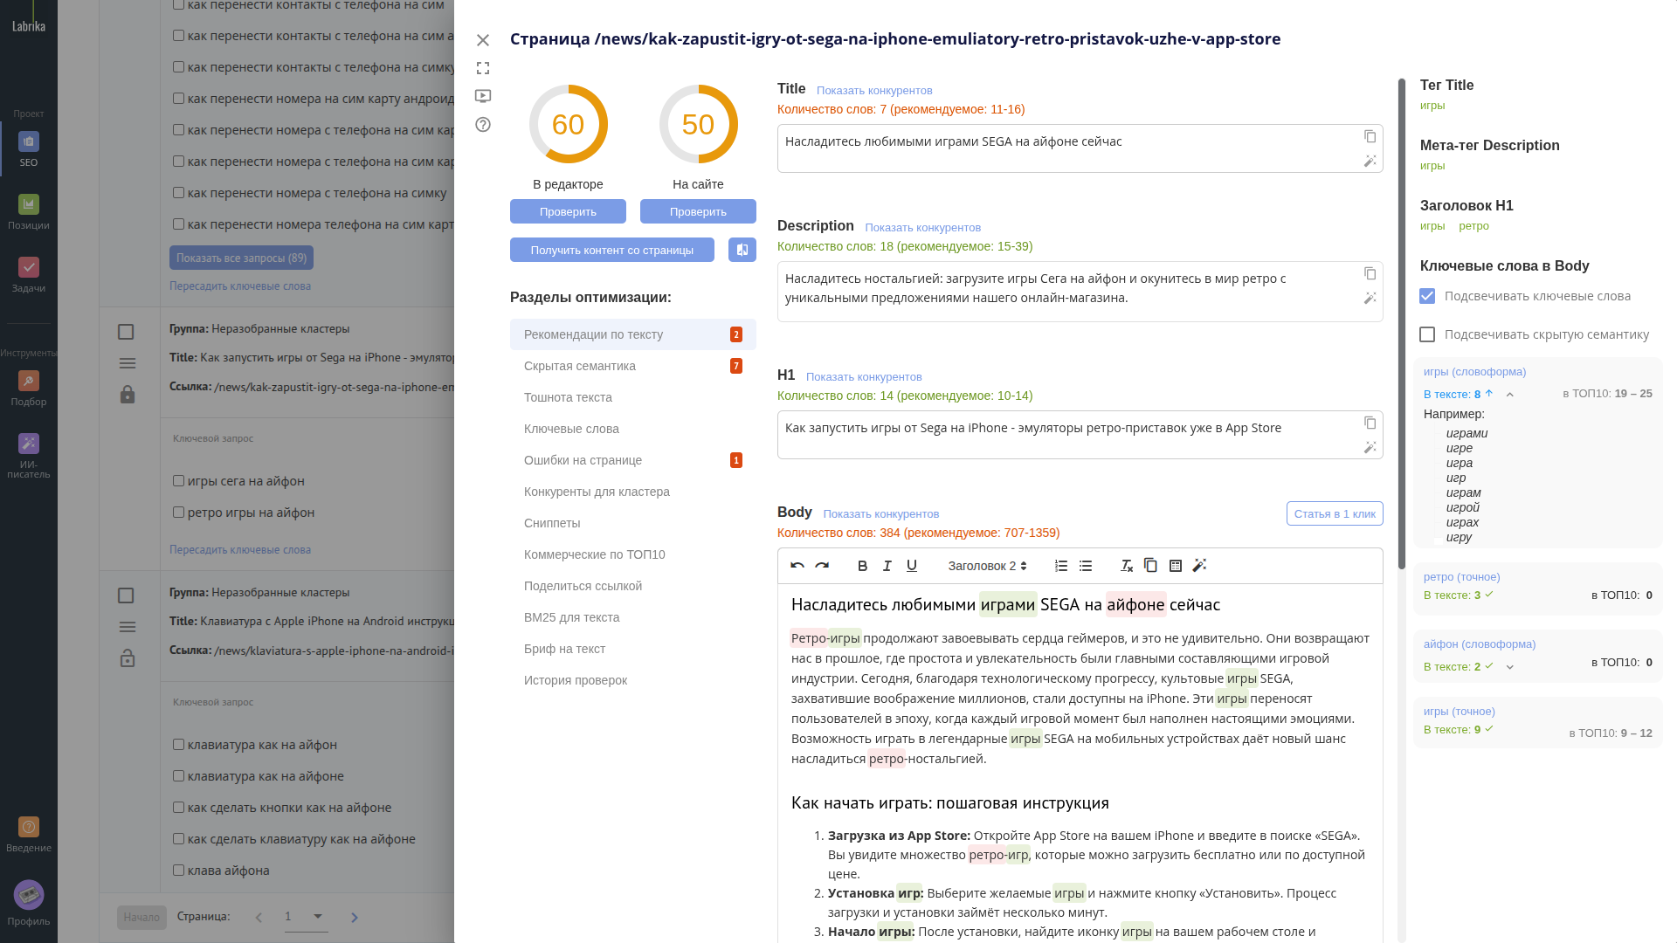The image size is (1677, 943).
Task: Check 'как перенести номера с телефона на симку'
Action: pos(178,193)
